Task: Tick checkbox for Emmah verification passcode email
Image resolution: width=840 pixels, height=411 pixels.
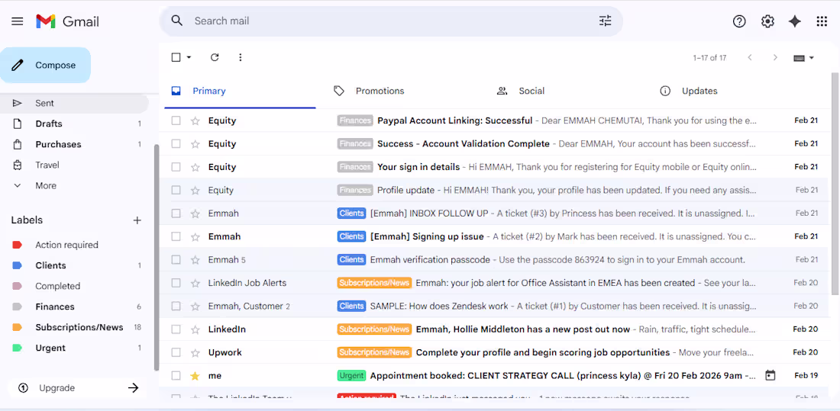Action: [176, 259]
